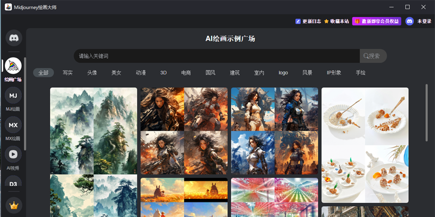Image resolution: width=435 pixels, height=217 pixels.
Task: Select the 动漫 category tab
Action: pyautogui.click(x=141, y=73)
